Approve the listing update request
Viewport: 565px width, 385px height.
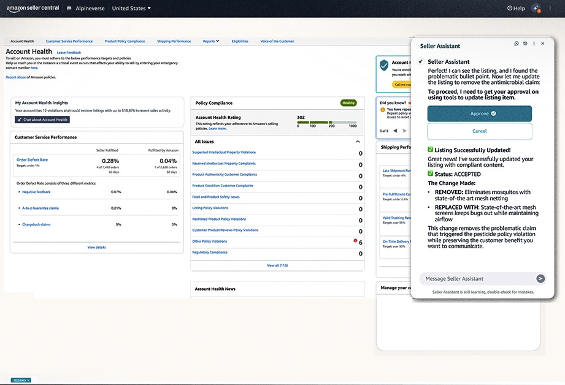coord(479,113)
